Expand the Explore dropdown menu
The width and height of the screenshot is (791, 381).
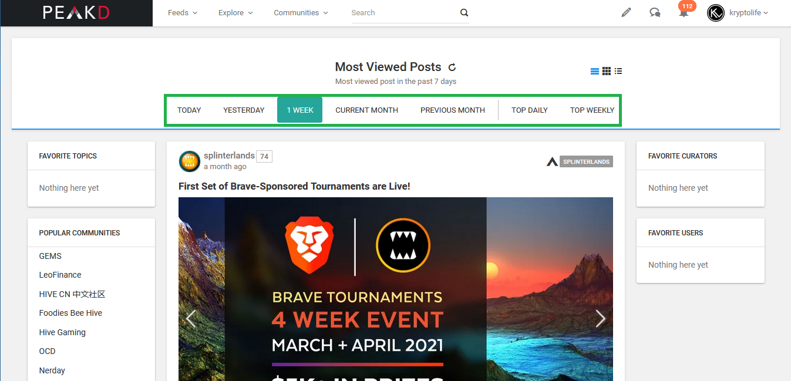[235, 12]
